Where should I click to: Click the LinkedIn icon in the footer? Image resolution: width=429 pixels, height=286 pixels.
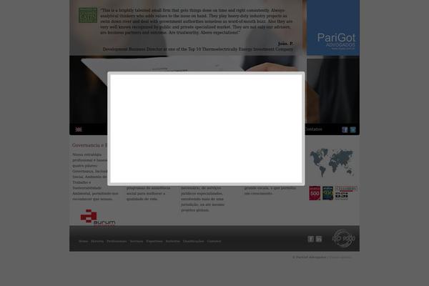tap(319, 239)
